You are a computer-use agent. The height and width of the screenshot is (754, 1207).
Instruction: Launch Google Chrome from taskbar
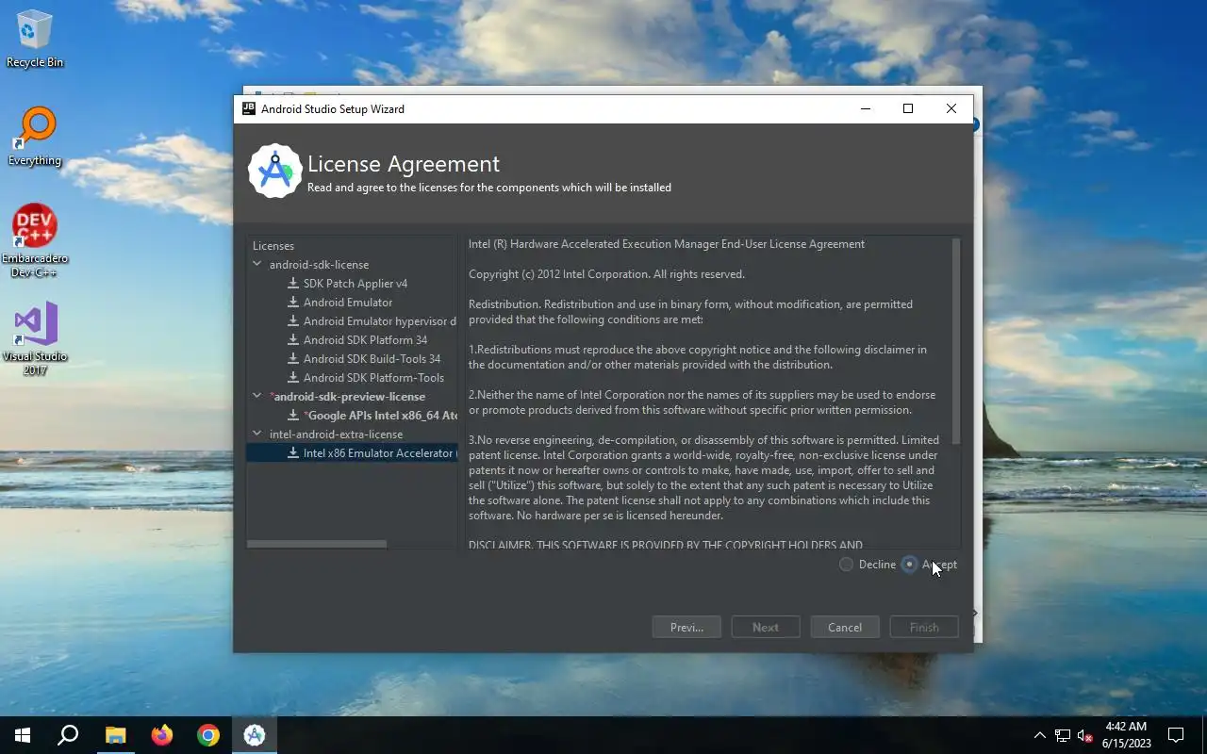click(208, 735)
